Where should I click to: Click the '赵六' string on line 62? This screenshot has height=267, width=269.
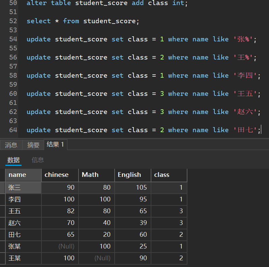(x=245, y=112)
